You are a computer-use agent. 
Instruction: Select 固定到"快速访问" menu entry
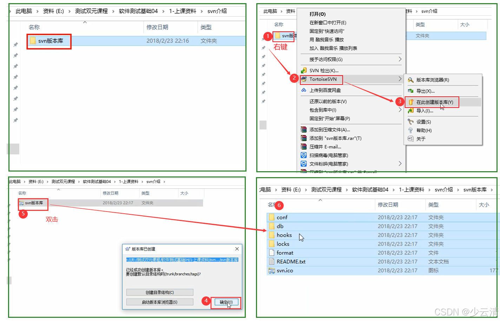(x=327, y=31)
